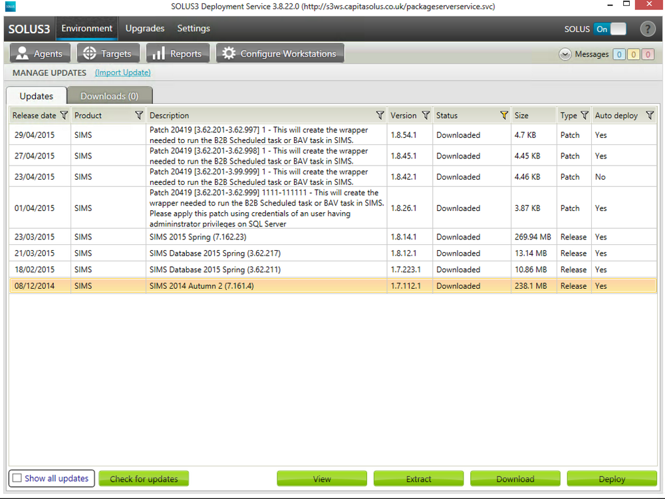
Task: Select the 01/04/2015 patch row
Action: [333, 208]
